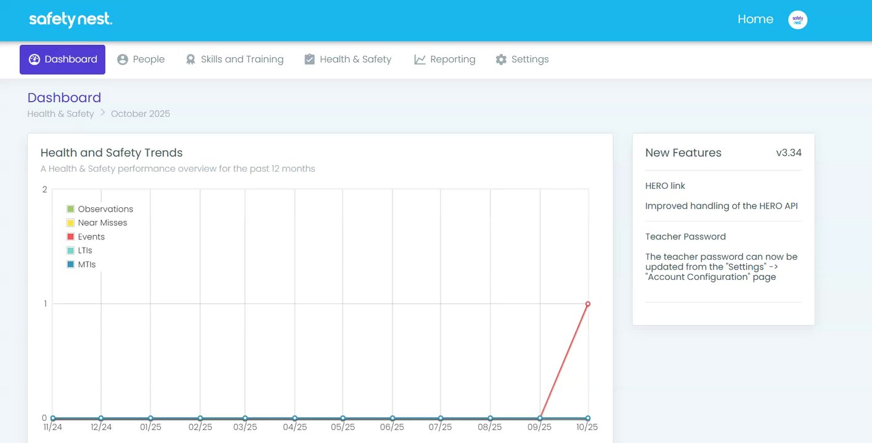The height and width of the screenshot is (443, 872).
Task: Click the Events data point at 10/25
Action: pos(588,304)
